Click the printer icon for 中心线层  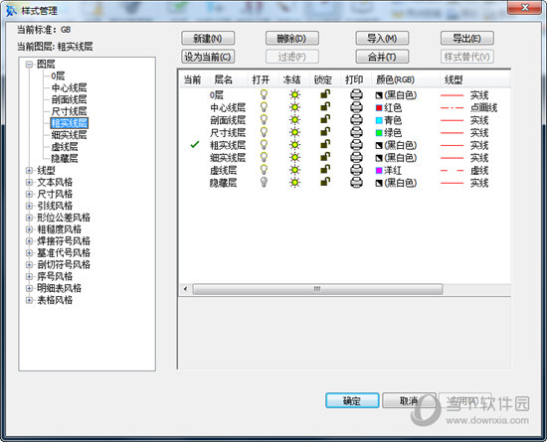[x=356, y=107]
